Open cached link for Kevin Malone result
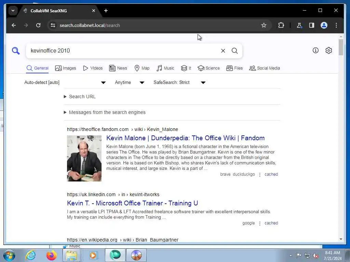 click(271, 174)
